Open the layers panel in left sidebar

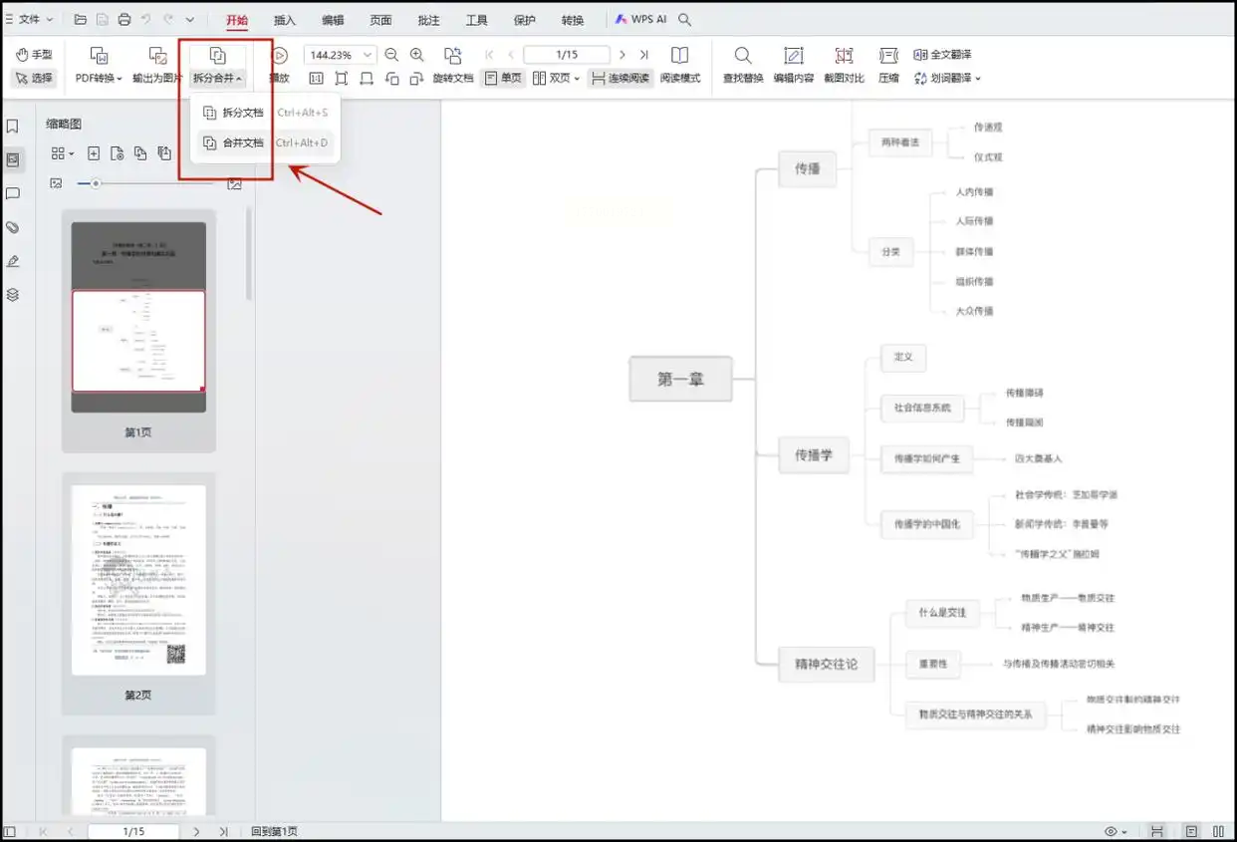[x=13, y=295]
